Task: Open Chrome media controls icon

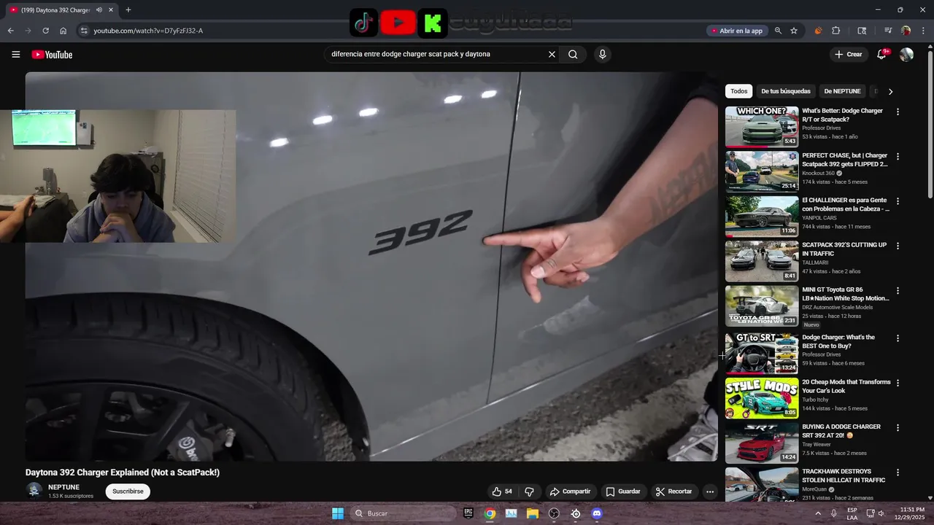Action: coord(888,31)
